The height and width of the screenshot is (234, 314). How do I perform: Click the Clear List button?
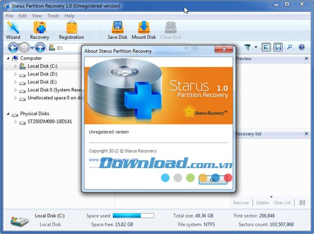[282, 203]
